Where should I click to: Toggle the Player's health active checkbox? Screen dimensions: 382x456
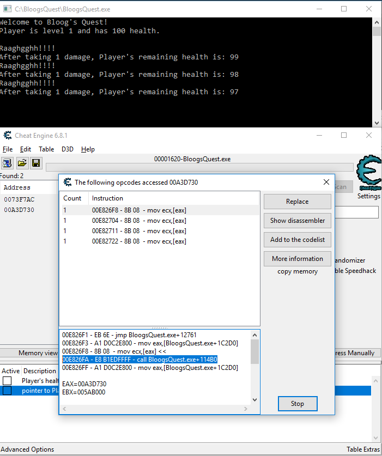(7, 381)
